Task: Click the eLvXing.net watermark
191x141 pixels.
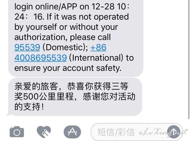Action: click(163, 132)
